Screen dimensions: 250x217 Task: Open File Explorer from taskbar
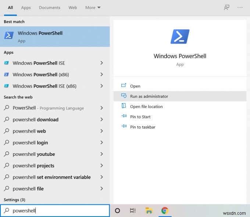pos(149,211)
